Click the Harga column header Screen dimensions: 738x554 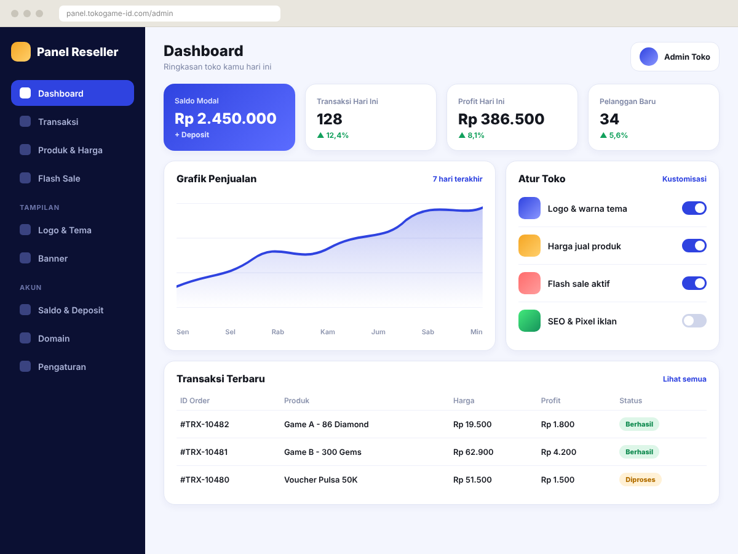[464, 401]
